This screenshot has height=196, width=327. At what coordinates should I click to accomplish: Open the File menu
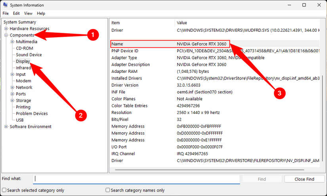click(6, 13)
